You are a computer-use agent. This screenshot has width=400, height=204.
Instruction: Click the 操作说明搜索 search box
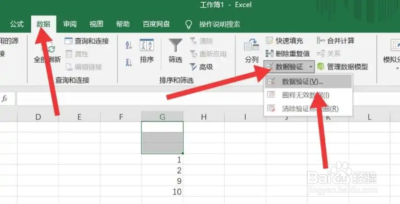pos(220,25)
